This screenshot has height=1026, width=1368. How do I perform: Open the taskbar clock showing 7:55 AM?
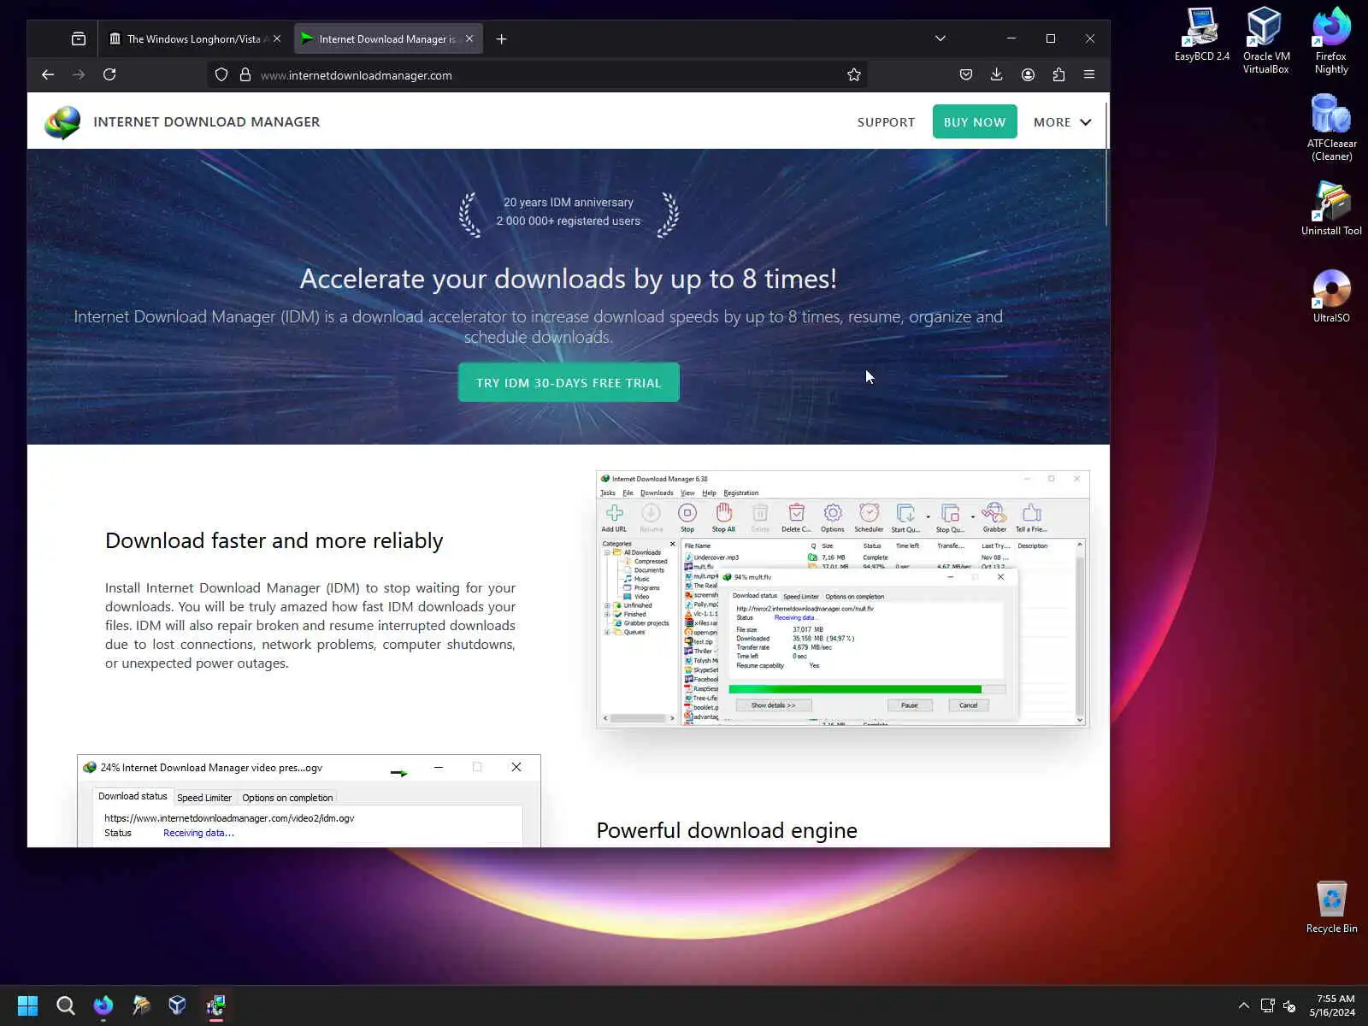(1332, 1005)
